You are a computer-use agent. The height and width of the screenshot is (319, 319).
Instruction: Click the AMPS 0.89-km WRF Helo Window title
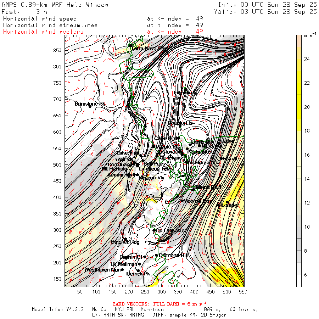(x=55, y=5)
